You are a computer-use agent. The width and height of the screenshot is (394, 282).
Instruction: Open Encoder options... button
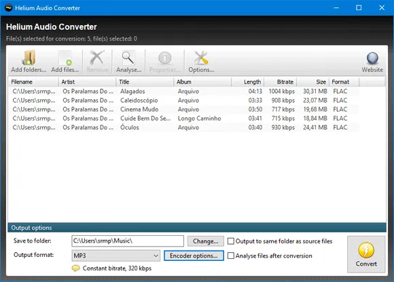click(194, 255)
